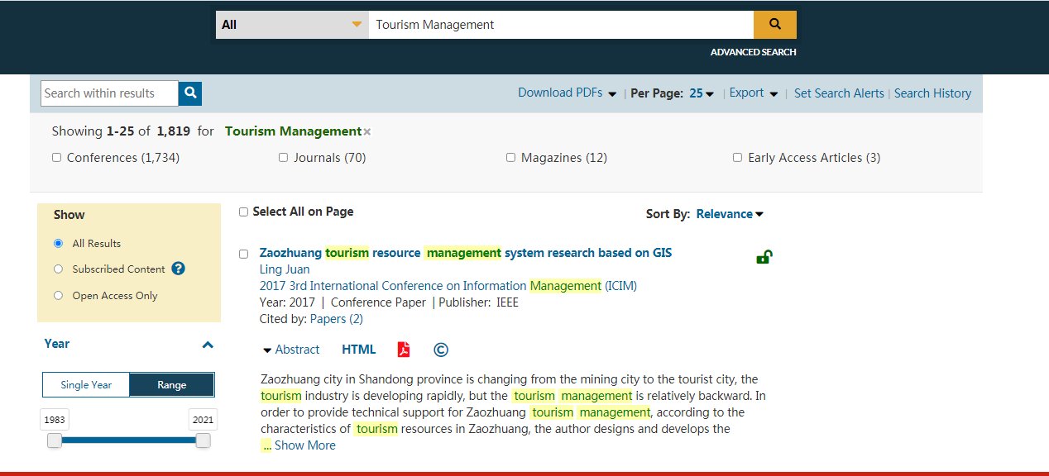
Task: Click the copyright symbol icon
Action: click(x=441, y=350)
